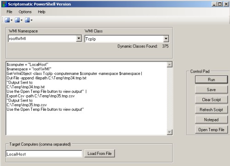
Task: Click the $namespace = "root\WMI" line
Action: (x=29, y=69)
